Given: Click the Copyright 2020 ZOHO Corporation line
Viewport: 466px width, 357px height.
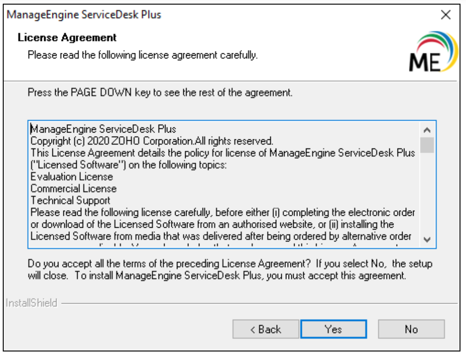Looking at the screenshot, I should click(152, 140).
